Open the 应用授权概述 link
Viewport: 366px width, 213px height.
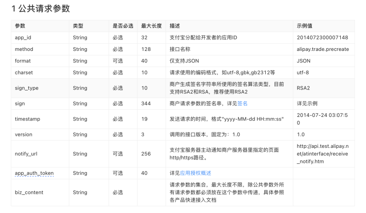click(196, 173)
